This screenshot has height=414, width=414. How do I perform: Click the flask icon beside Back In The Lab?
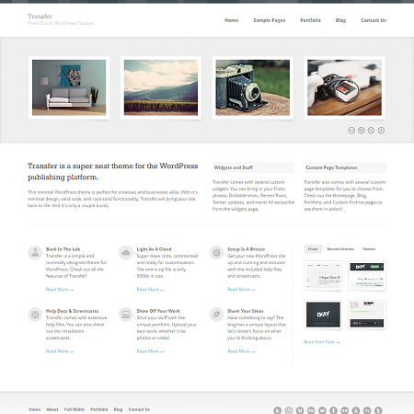(x=35, y=253)
